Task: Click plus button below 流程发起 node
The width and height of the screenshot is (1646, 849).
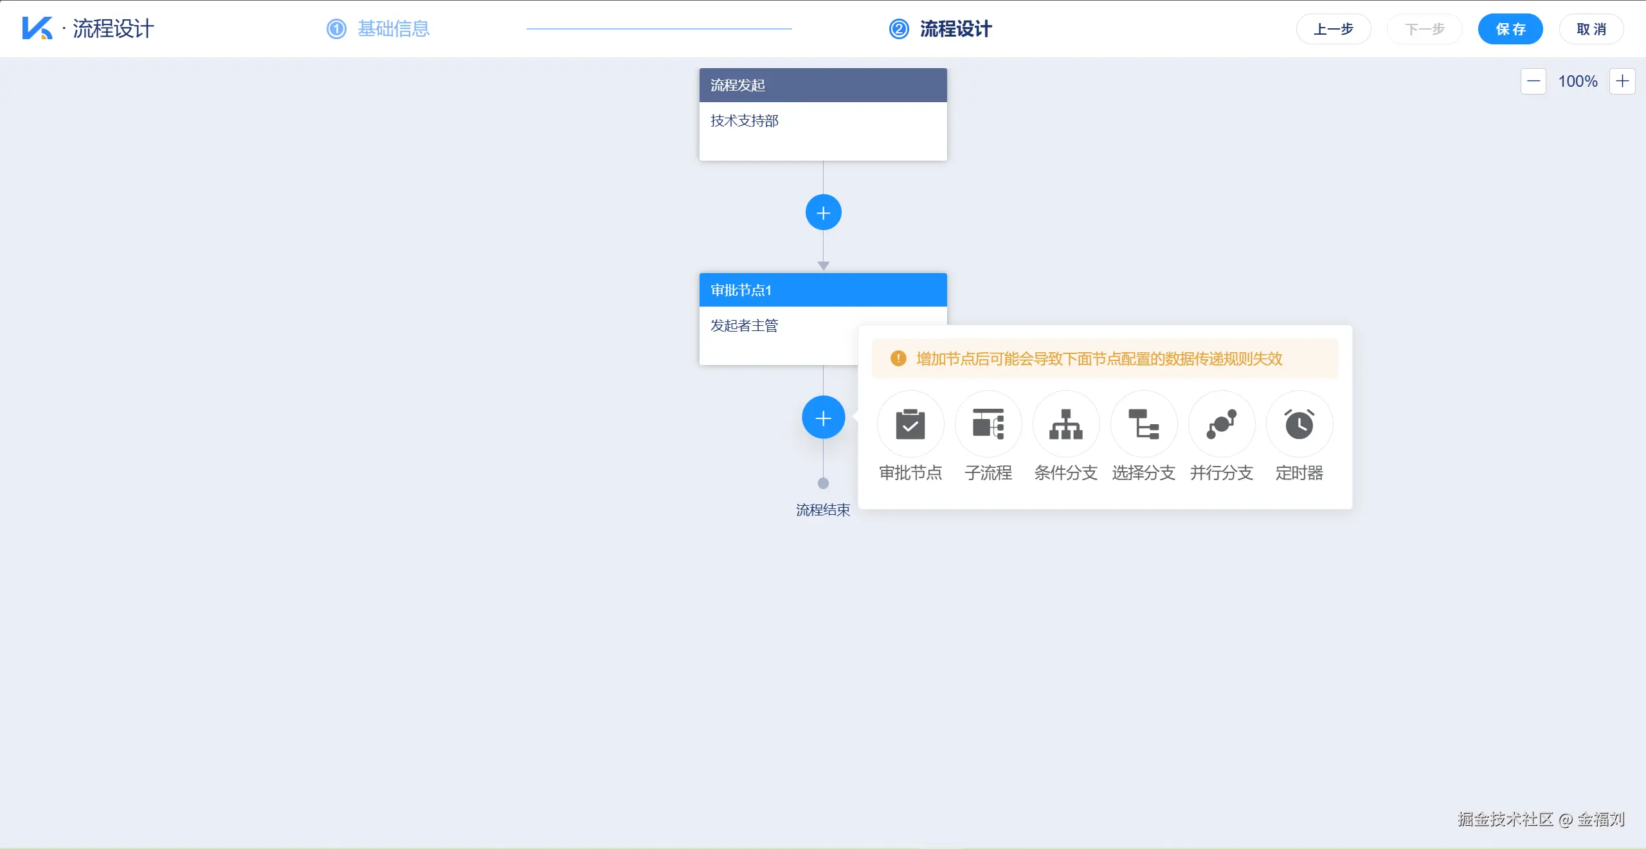Action: (823, 213)
